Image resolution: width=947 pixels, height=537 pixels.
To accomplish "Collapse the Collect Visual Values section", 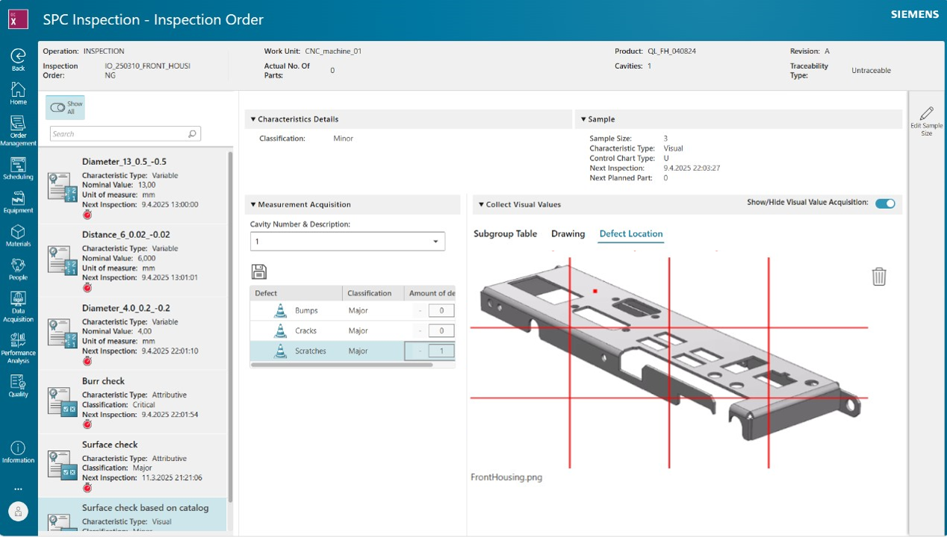I will [x=482, y=204].
